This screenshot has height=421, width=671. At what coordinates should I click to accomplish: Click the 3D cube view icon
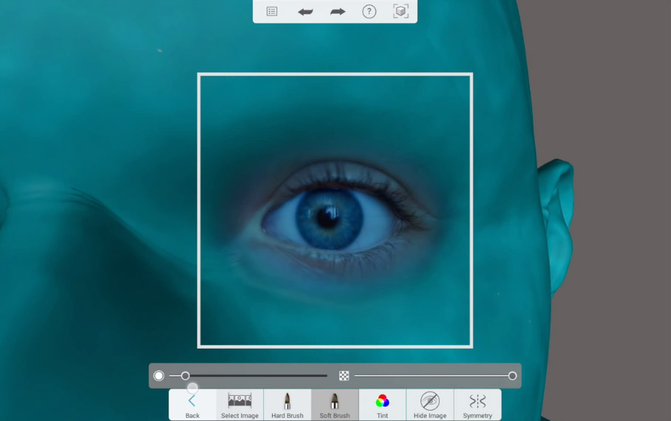(x=401, y=11)
